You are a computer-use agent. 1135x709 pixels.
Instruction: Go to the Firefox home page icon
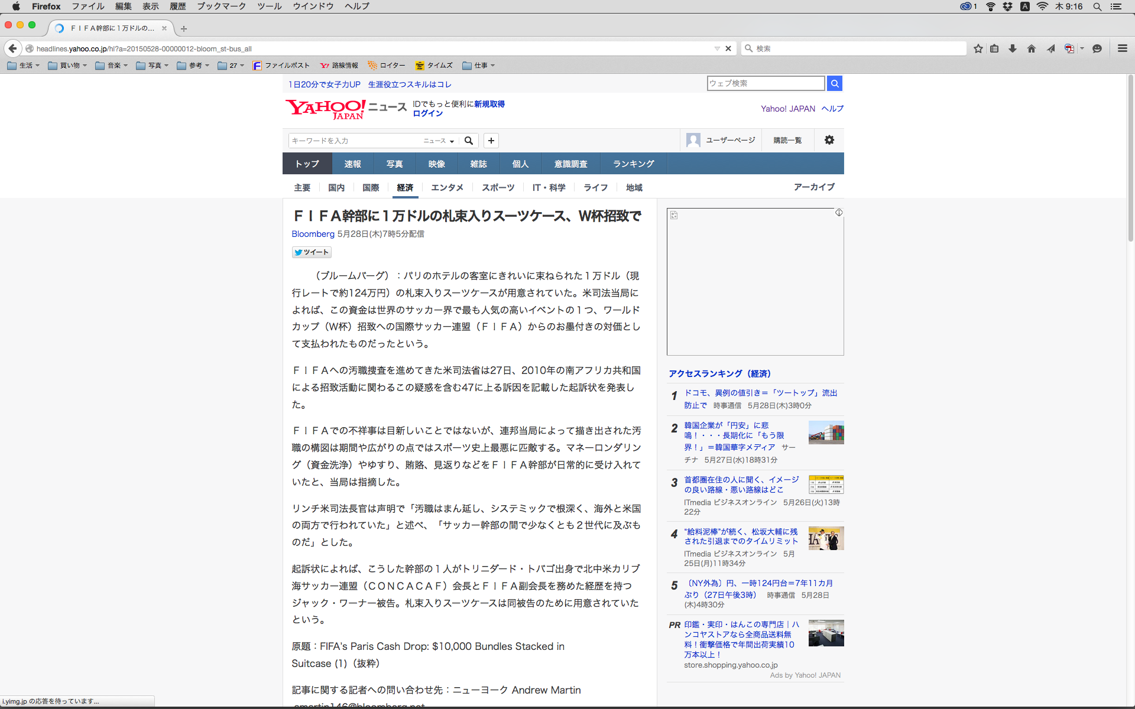coord(1032,48)
